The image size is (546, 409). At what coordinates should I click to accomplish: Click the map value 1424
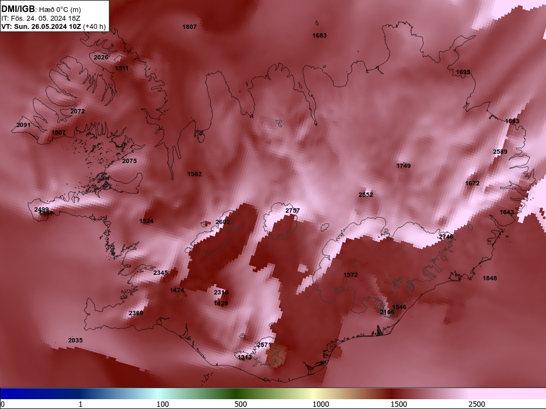177,291
